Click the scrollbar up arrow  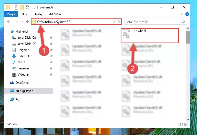tap(188, 29)
